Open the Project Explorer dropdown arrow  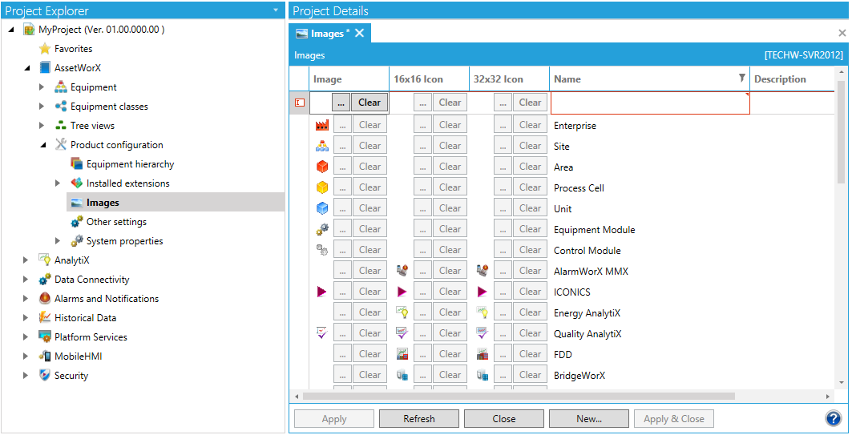tap(276, 10)
